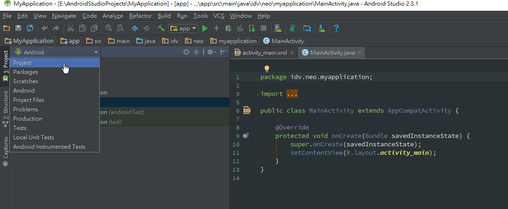
Task: Click the override gutter icon on line 9
Action: (x=246, y=136)
